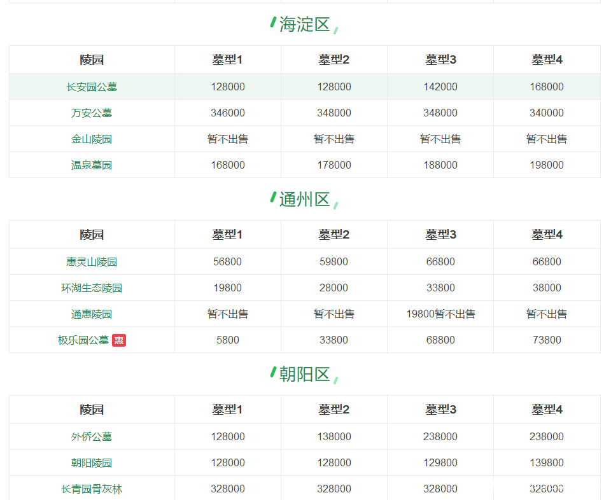
Task: Click 金山陵园 墓型1 暂不出售 cell
Action: coord(228,139)
